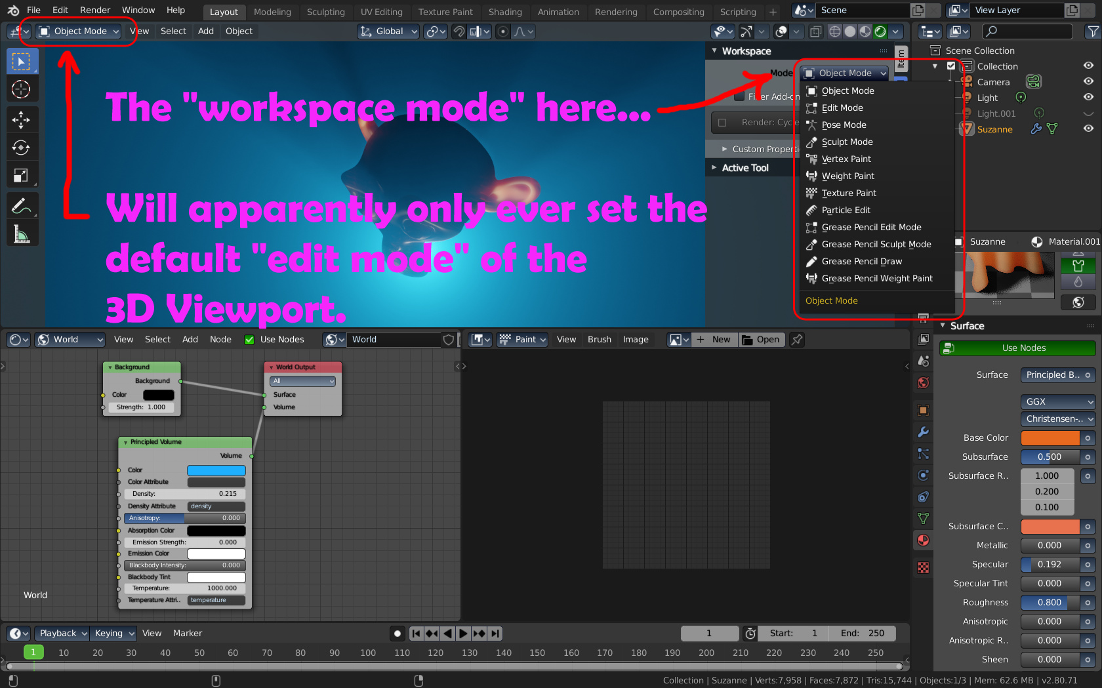Click Open image button
Screen dimensions: 1102x688
(x=761, y=340)
